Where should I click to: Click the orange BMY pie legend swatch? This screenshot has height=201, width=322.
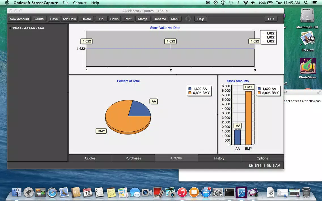click(x=190, y=93)
